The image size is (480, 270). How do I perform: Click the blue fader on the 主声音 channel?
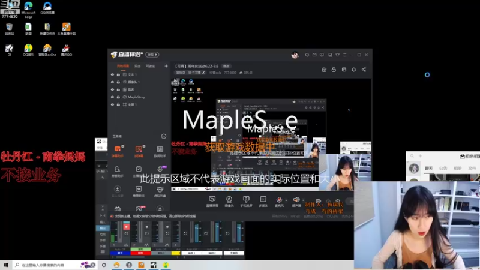238,233
